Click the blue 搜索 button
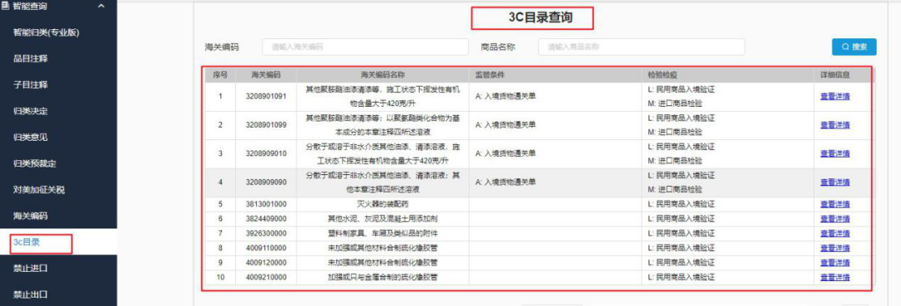 coord(854,47)
